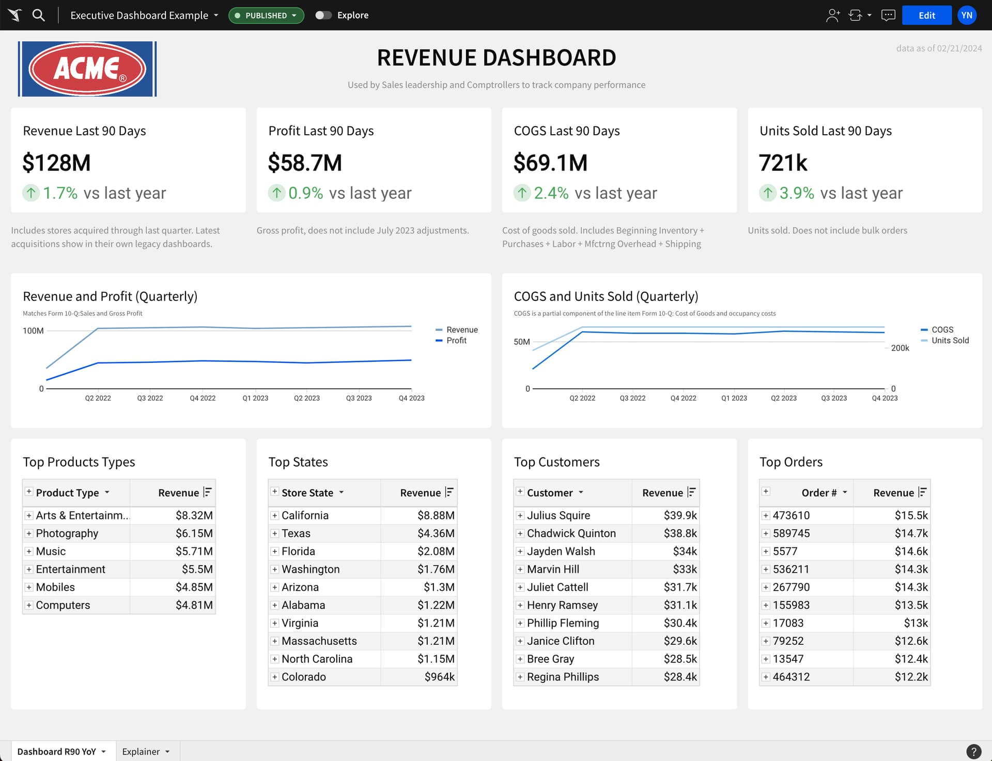Open the Store State column dropdown
The height and width of the screenshot is (761, 992).
tap(342, 493)
